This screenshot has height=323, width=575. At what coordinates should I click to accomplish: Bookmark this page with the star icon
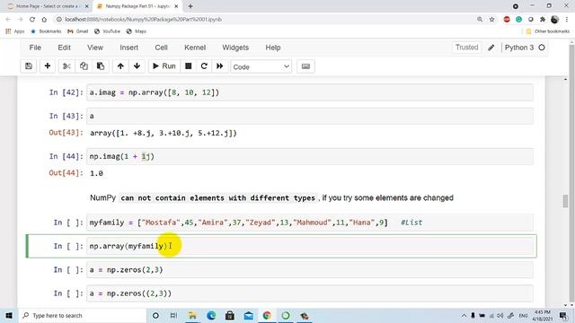click(x=491, y=20)
